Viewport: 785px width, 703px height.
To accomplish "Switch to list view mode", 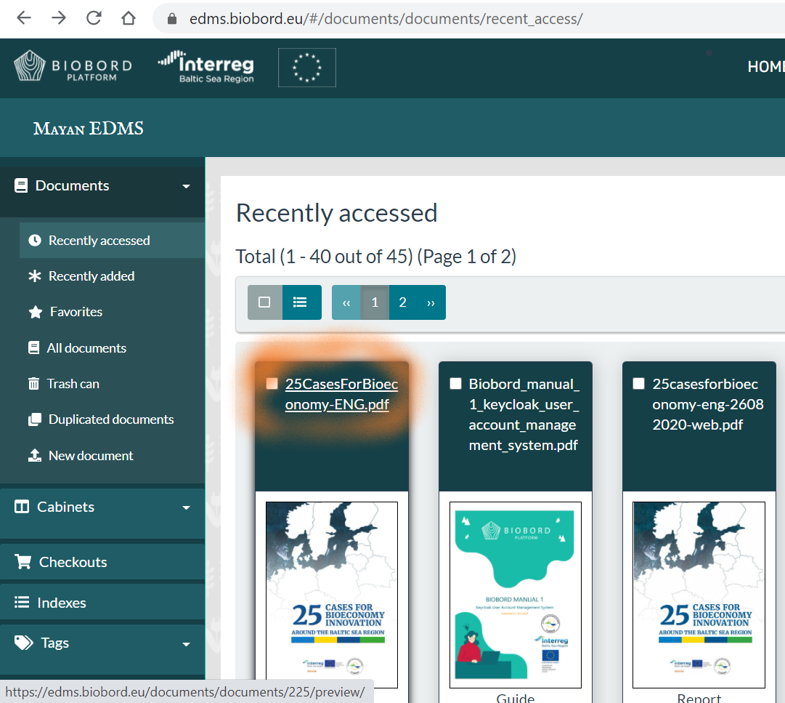I will [x=302, y=302].
